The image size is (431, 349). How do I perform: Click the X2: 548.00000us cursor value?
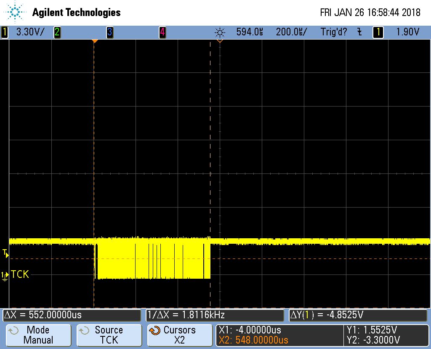pyautogui.click(x=253, y=340)
